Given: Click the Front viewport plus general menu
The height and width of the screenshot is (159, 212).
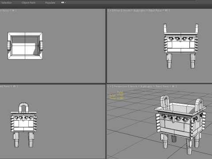Looking at the screenshot, I should (110, 11).
